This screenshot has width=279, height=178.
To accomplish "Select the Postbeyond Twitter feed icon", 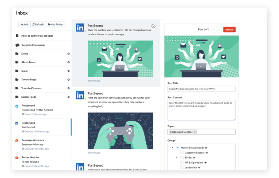I will pos(17,106).
